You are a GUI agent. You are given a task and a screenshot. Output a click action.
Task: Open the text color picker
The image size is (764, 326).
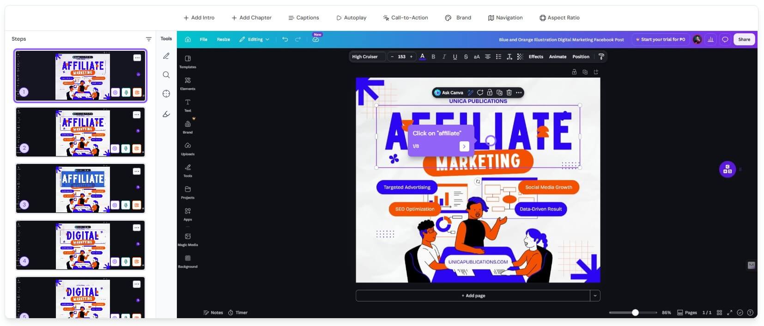422,56
